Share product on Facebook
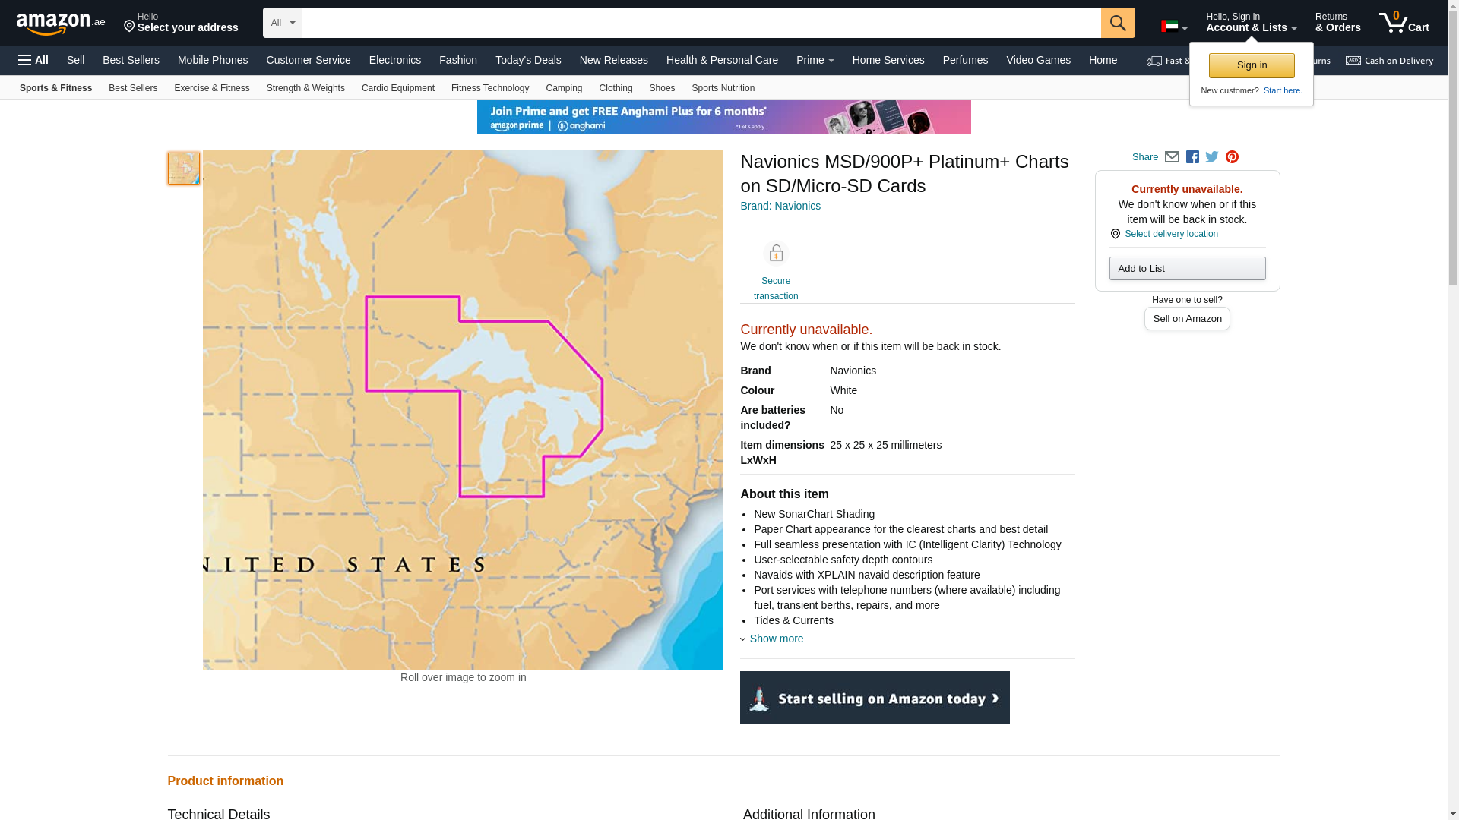The height and width of the screenshot is (820, 1459). (1192, 157)
